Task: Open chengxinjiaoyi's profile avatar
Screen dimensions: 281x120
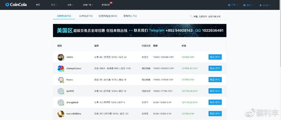Action: [61, 68]
